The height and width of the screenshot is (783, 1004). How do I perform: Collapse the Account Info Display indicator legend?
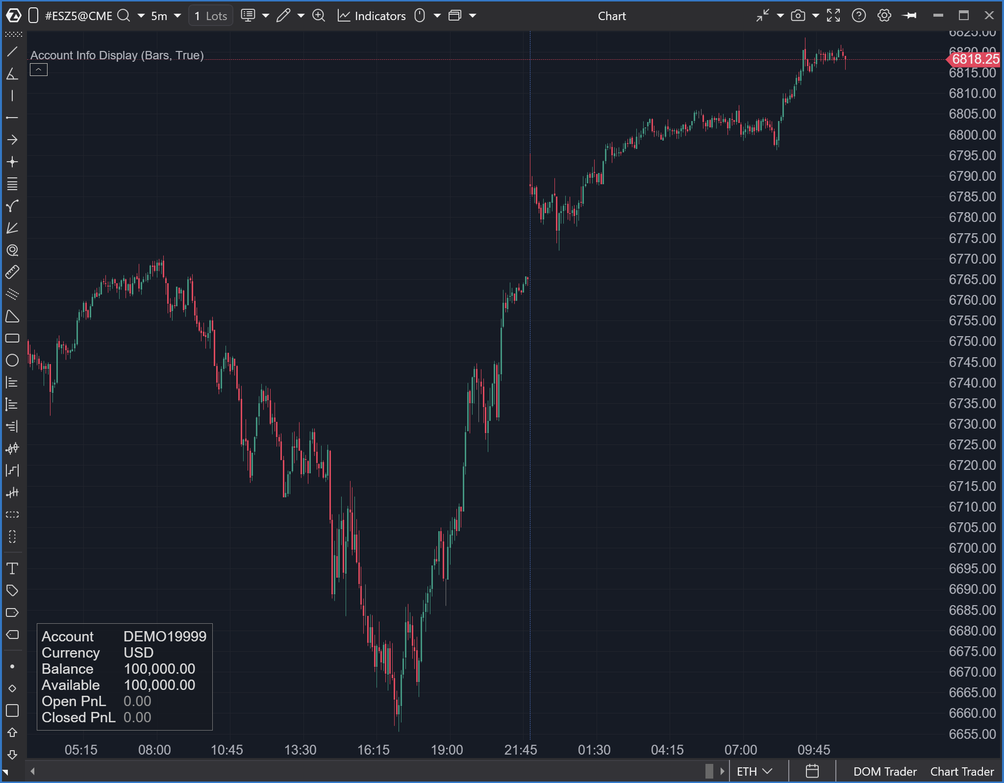click(39, 70)
